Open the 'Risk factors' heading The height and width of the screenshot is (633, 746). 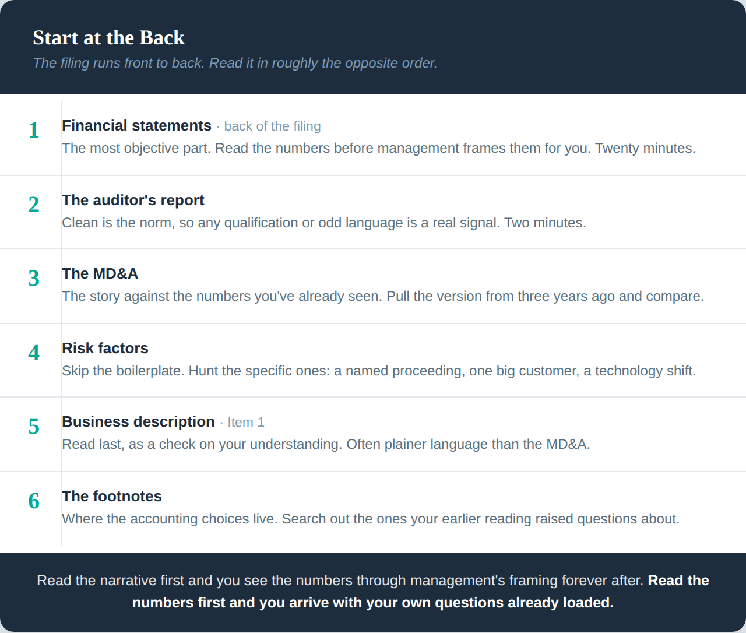[105, 349]
